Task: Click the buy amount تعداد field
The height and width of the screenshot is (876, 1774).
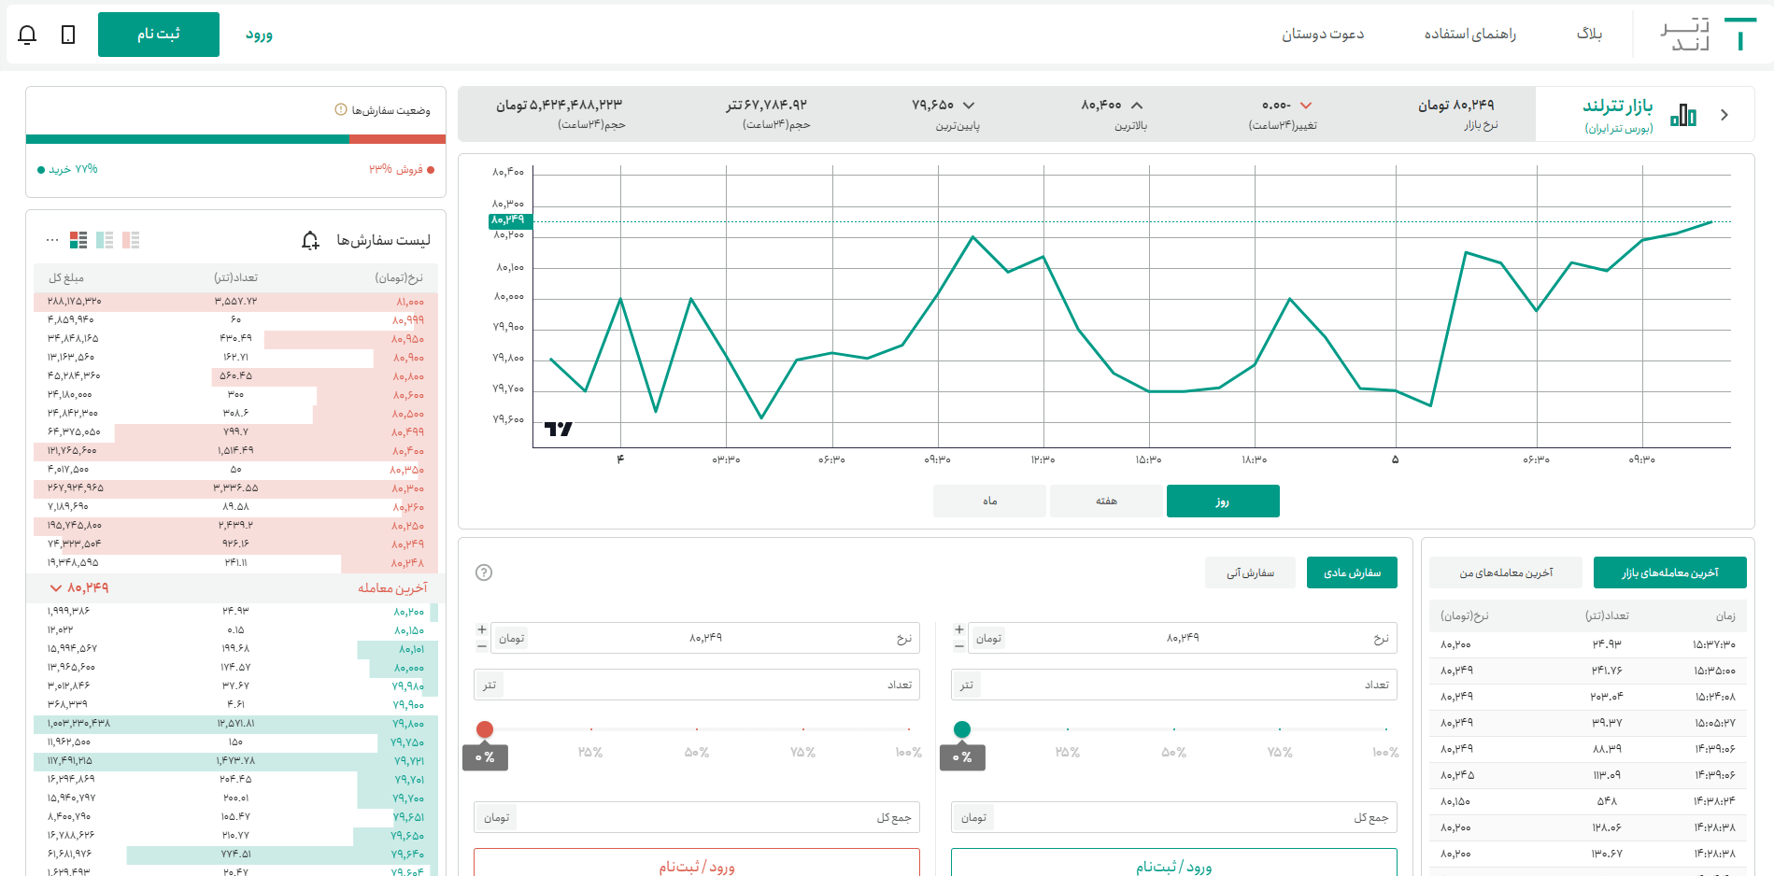Action: pyautogui.click(x=1174, y=685)
